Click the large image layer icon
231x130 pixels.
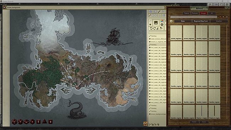coord(156,23)
